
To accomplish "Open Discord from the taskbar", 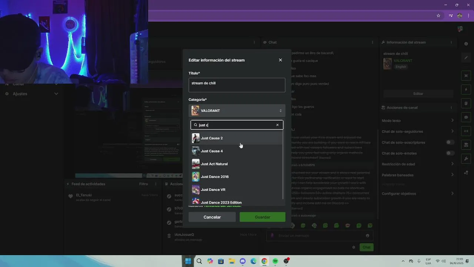I will point(243,261).
